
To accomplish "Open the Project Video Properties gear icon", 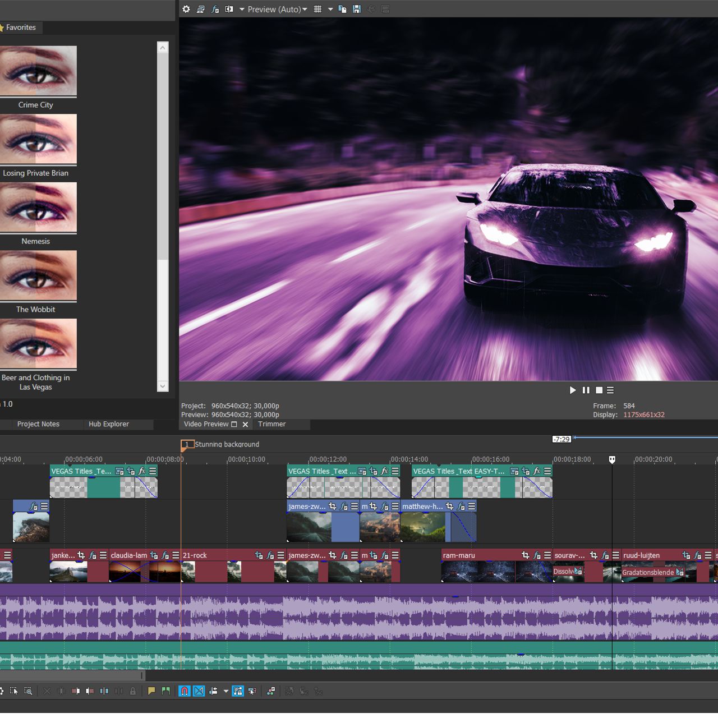I will pos(186,9).
